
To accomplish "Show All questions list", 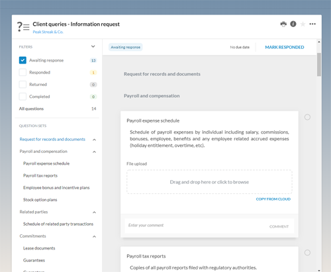I will pyautogui.click(x=31, y=109).
